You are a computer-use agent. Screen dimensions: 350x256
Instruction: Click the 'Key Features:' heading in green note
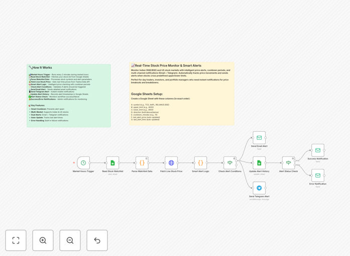[37, 105]
